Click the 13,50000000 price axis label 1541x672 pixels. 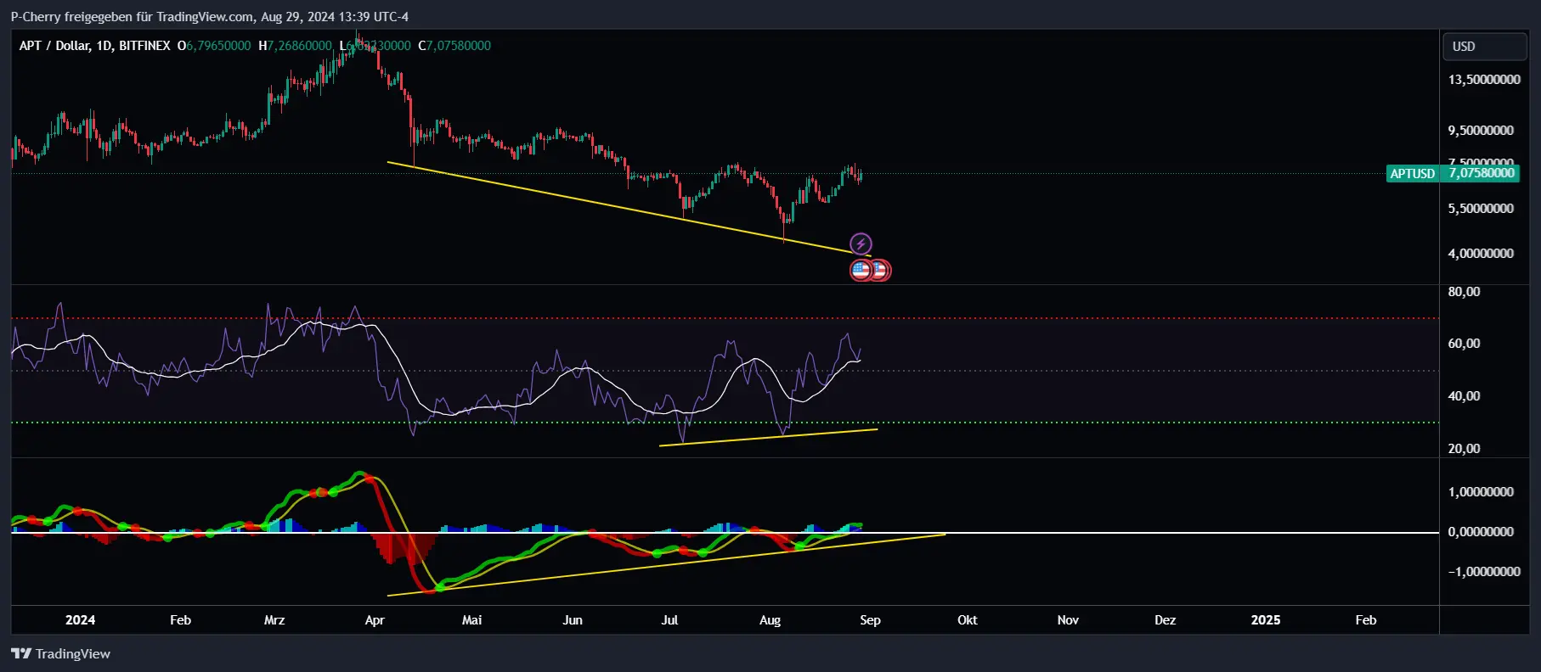(x=1484, y=80)
